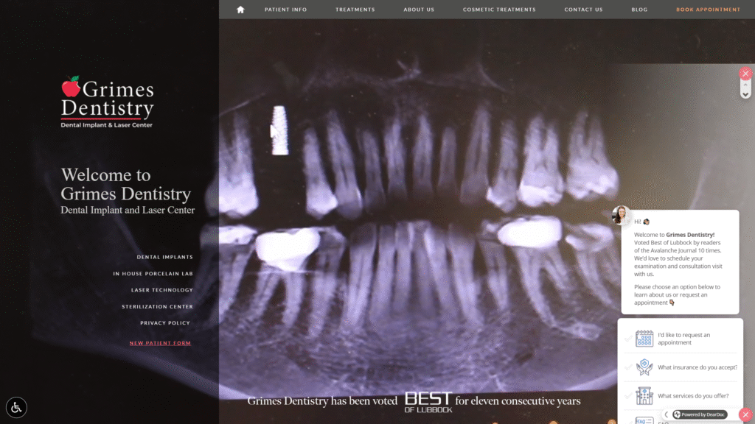Screen dimensions: 755x424
Task: Click the calendar icon for appointment request
Action: coord(644,339)
